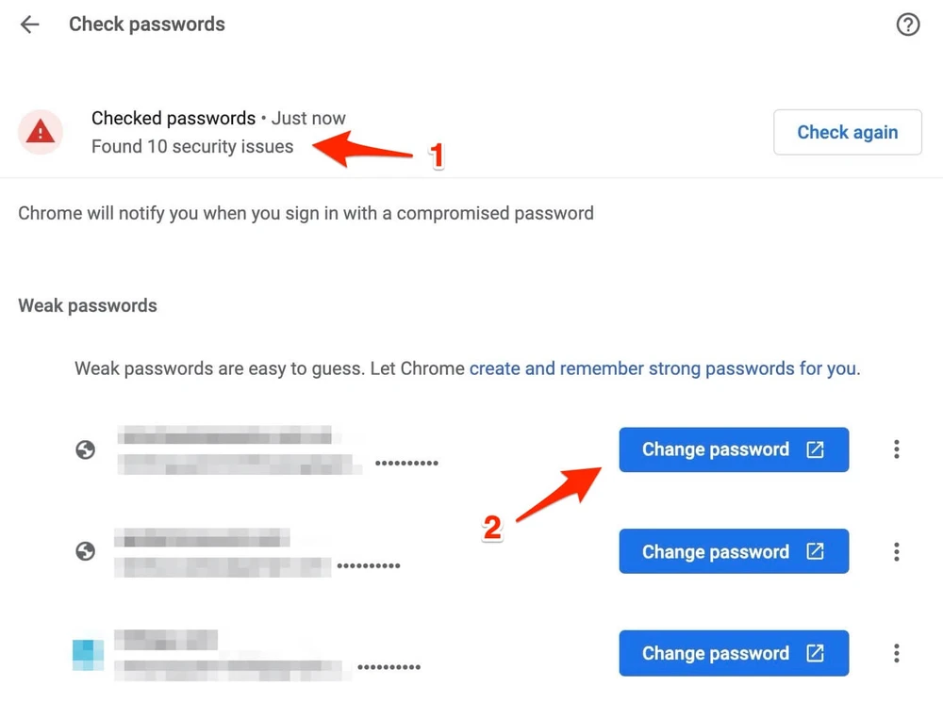This screenshot has width=943, height=702.
Task: Click the external-link icon in the first Change password button
Action: tap(817, 449)
